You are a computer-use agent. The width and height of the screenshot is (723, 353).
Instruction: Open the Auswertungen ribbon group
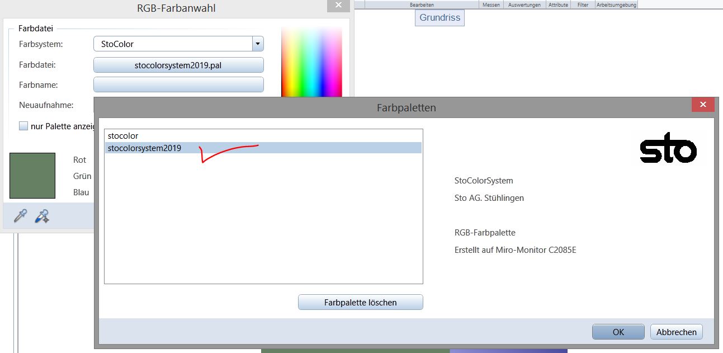pos(524,4)
